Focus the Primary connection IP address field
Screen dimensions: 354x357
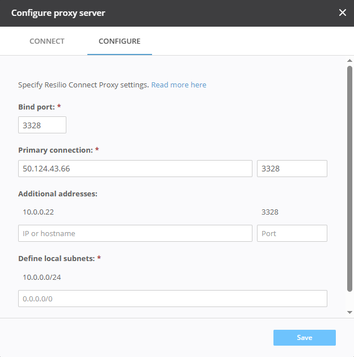135,169
